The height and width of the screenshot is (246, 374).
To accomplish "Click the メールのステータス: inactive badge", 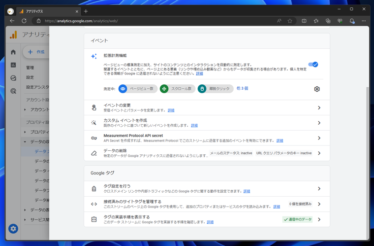I will (231, 153).
